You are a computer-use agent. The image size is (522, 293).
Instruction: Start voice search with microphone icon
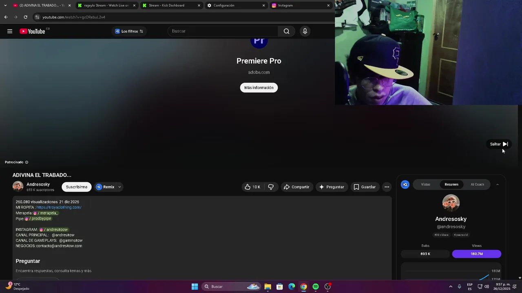click(305, 31)
